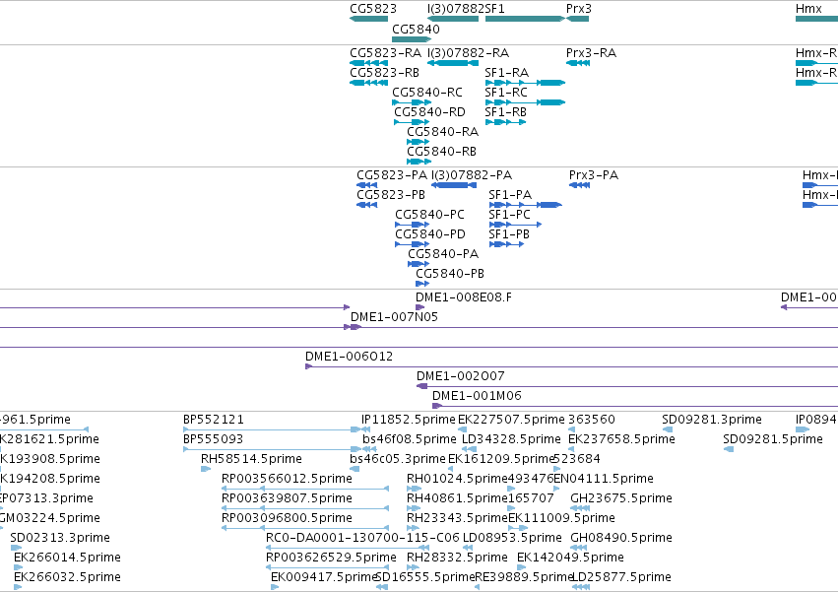Open the DME1-008E08.F clone label
Viewport: 838px width, 592px height.
click(464, 297)
